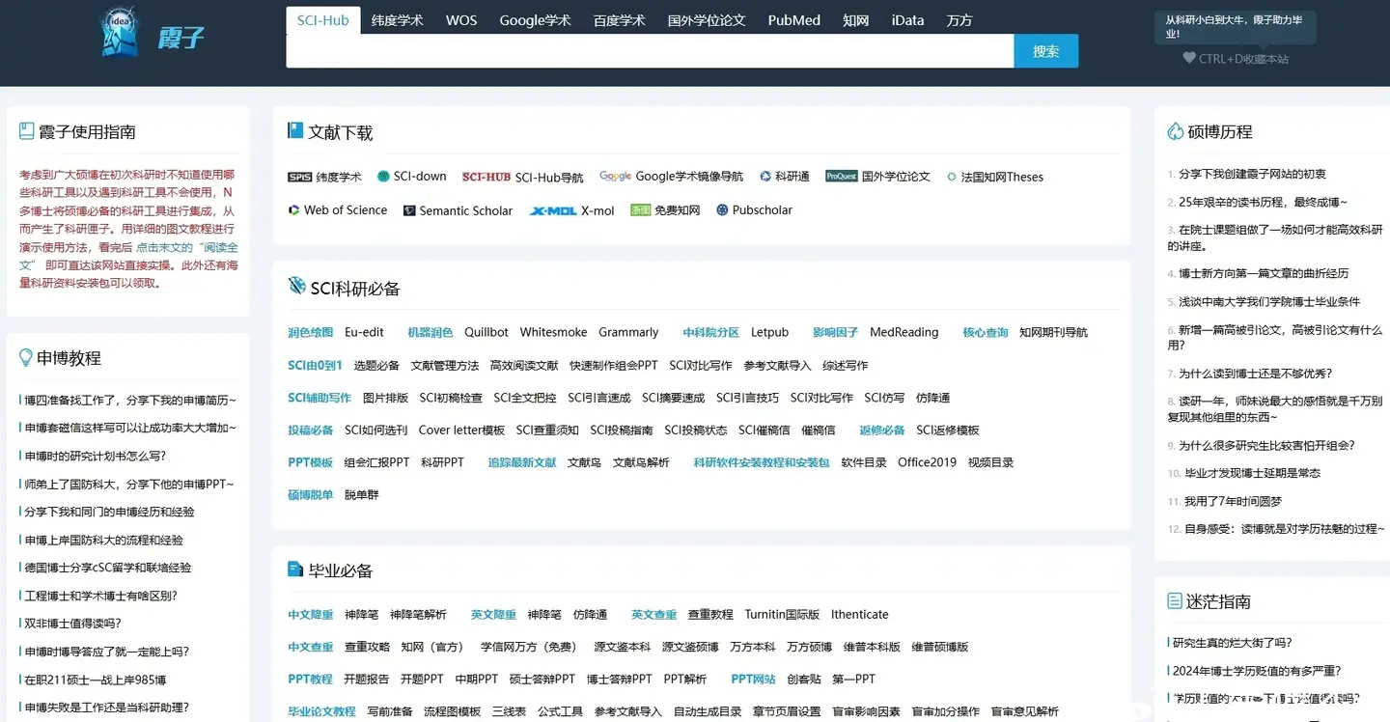Switch to the WOS search tab
This screenshot has height=722, width=1390.
point(461,20)
